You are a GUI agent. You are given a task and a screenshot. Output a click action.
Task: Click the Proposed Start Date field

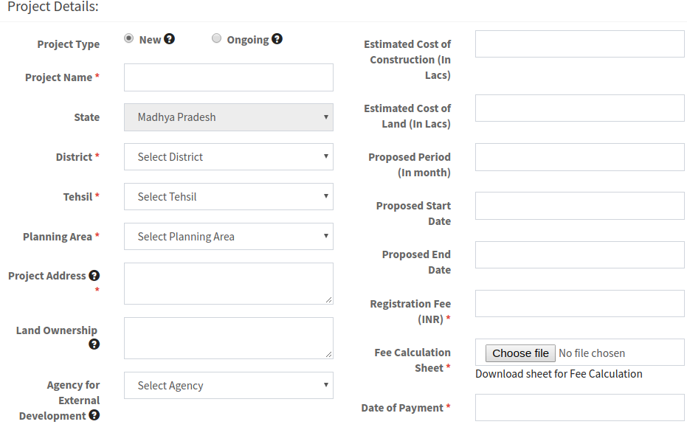(579, 206)
